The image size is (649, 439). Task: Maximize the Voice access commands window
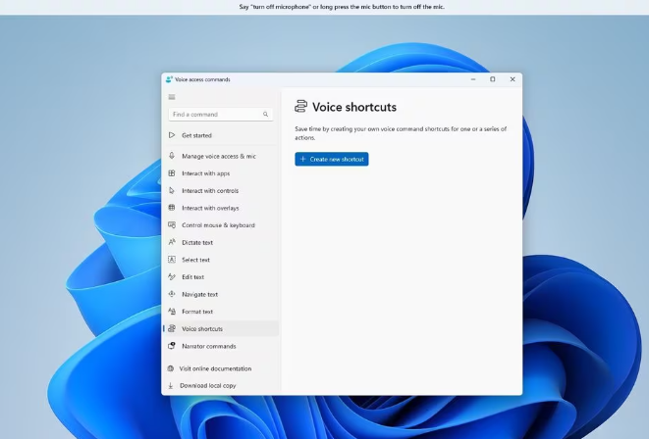pyautogui.click(x=492, y=79)
